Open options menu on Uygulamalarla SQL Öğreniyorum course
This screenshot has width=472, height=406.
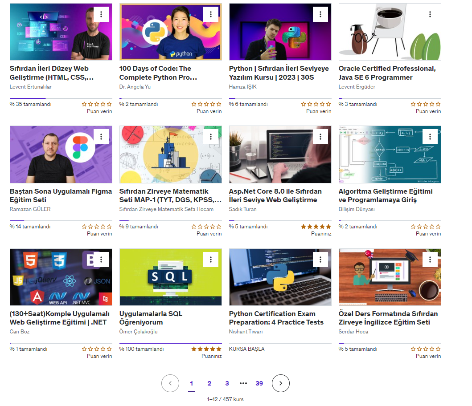tap(211, 259)
